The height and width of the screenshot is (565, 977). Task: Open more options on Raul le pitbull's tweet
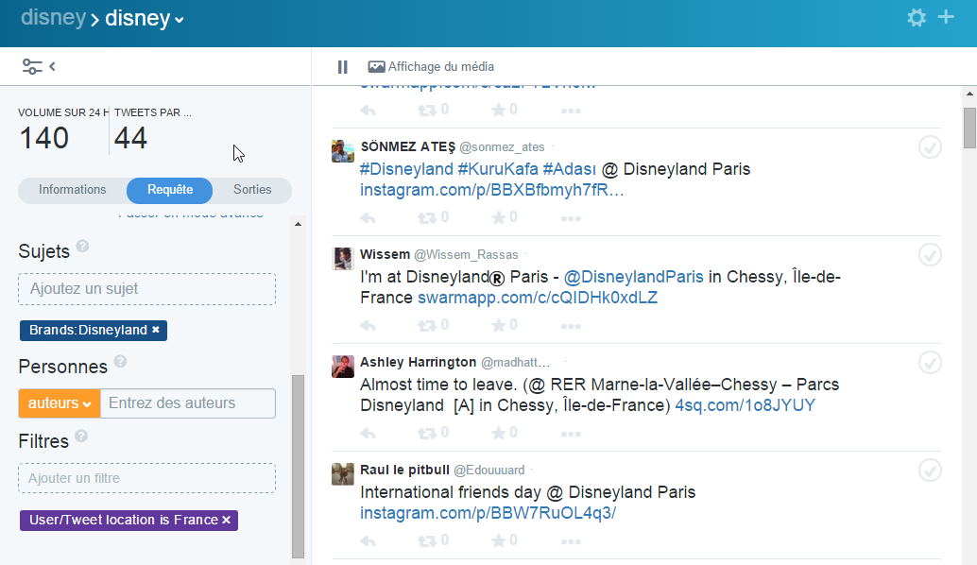click(x=571, y=542)
